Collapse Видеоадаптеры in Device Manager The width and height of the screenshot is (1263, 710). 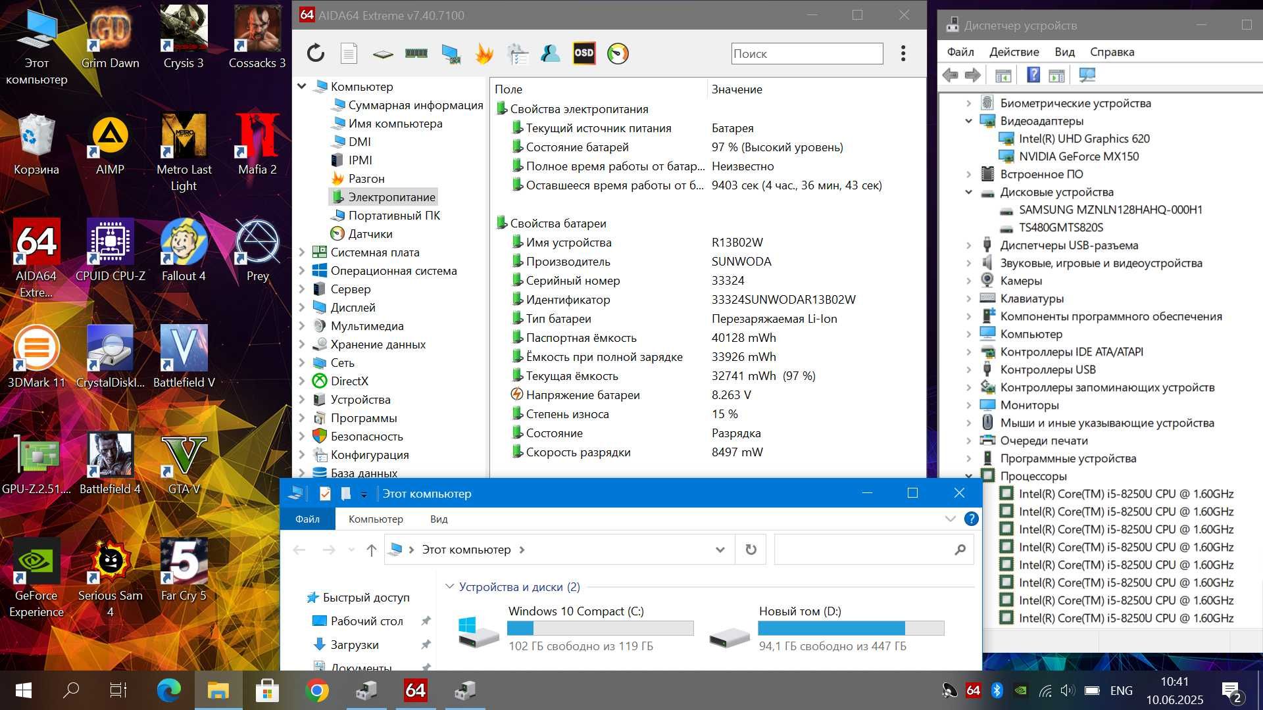pyautogui.click(x=968, y=121)
